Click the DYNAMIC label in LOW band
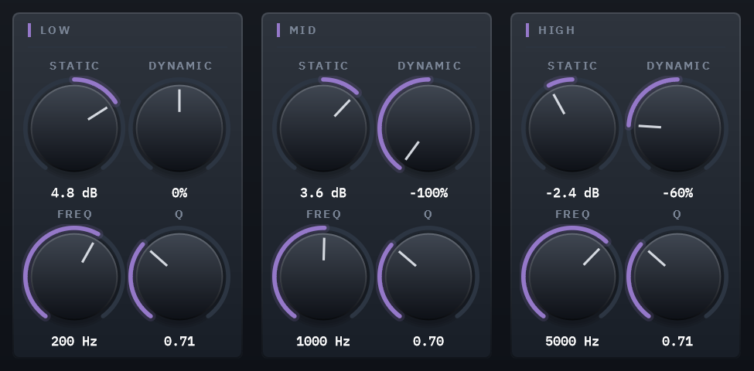This screenshot has width=754, height=371. [x=180, y=66]
